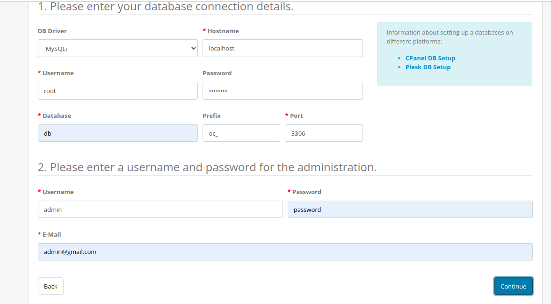Click the E-Mail field showing admin@gmail.com
The width and height of the screenshot is (551, 304).
pos(285,252)
